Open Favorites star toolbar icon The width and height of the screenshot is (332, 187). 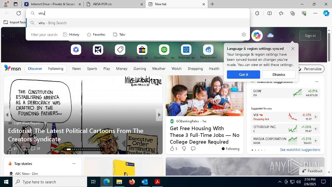pyautogui.click(x=281, y=13)
